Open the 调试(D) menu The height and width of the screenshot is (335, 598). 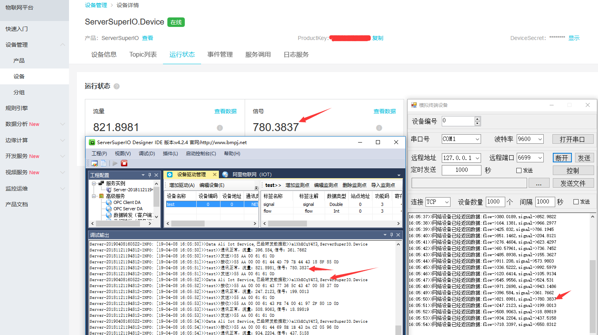147,153
